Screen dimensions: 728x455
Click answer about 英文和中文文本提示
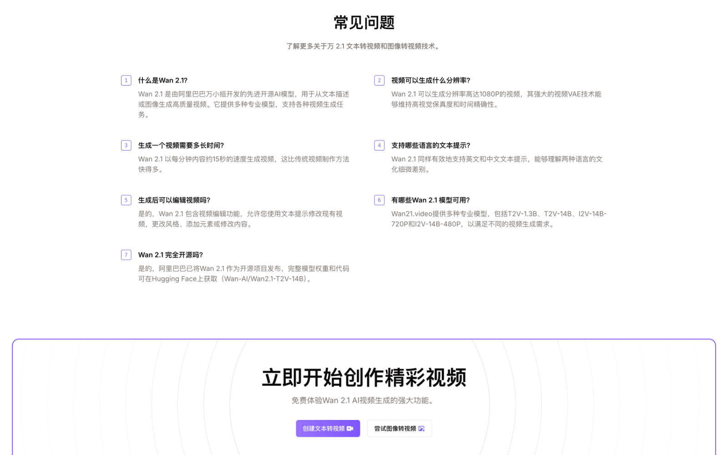[497, 164]
